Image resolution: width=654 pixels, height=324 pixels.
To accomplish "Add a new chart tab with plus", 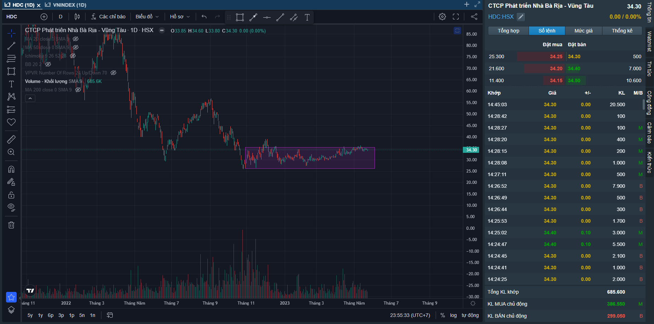I will [x=467, y=4].
